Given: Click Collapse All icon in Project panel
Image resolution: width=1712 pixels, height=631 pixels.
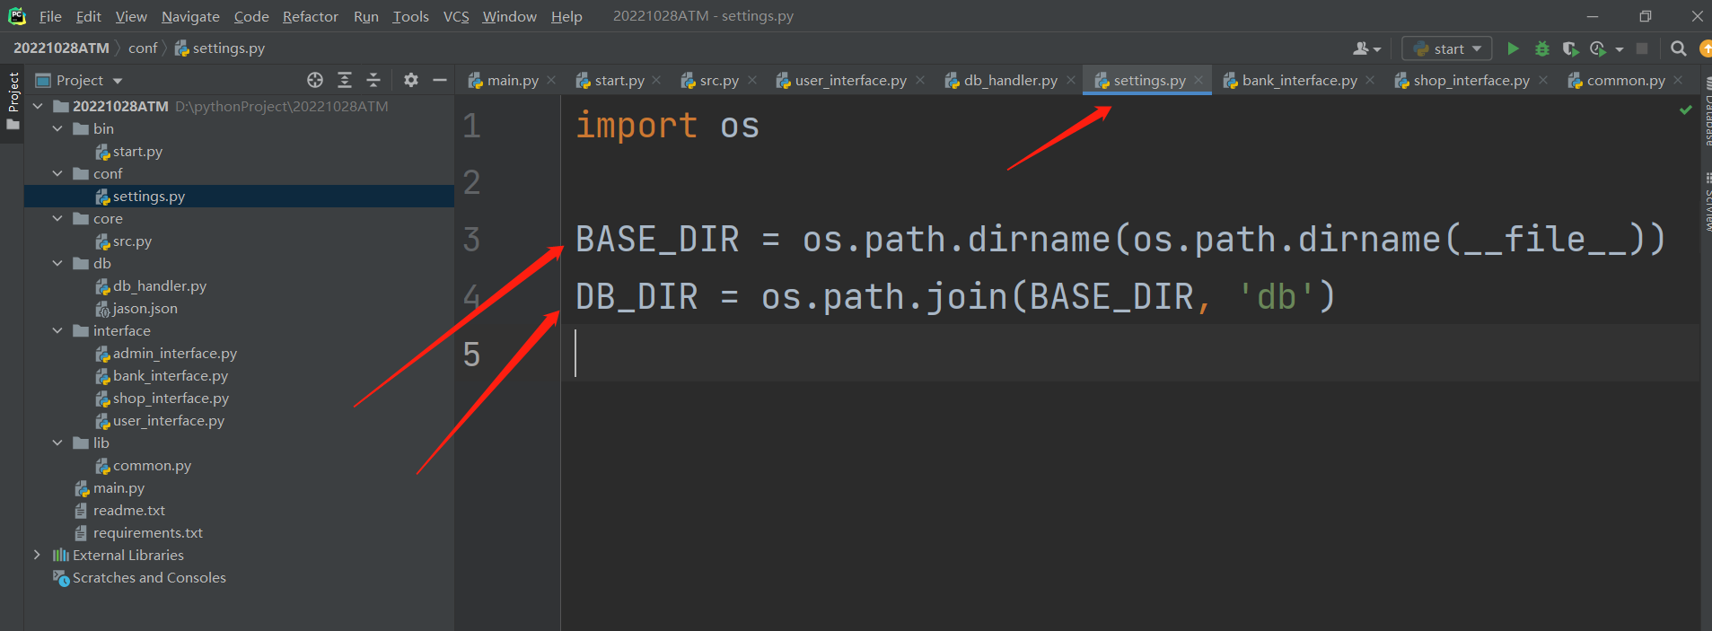Looking at the screenshot, I should pyautogui.click(x=373, y=80).
